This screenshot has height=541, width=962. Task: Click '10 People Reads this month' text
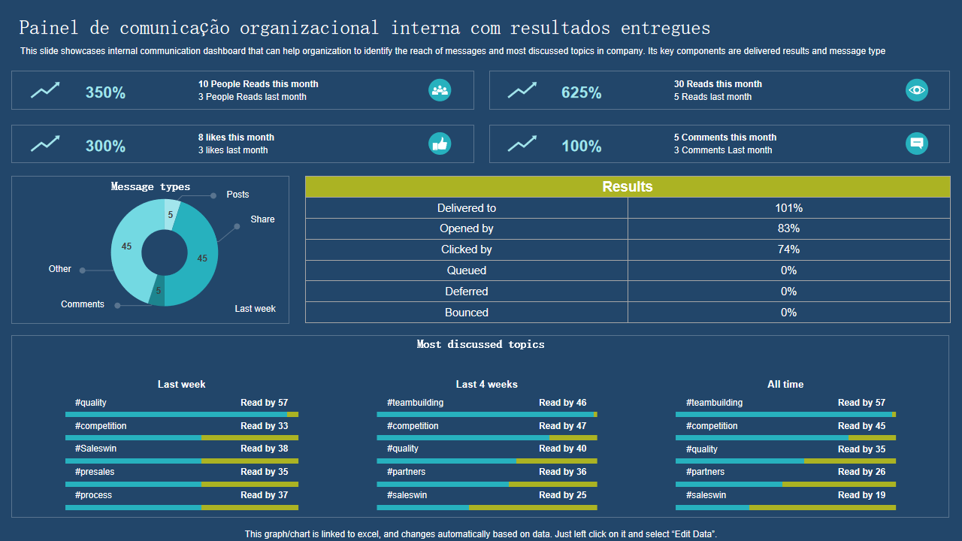(x=259, y=84)
